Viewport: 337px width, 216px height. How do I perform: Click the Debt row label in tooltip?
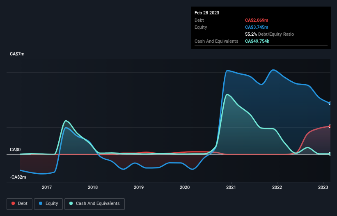pos(199,20)
